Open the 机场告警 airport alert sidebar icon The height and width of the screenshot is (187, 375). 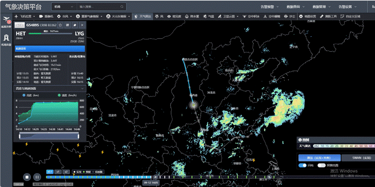pos(6,40)
